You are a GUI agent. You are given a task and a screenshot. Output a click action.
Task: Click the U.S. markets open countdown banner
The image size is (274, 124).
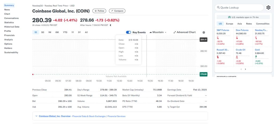pyautogui.click(x=243, y=17)
